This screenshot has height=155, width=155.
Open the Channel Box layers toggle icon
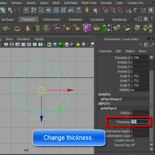pyautogui.click(x=151, y=10)
